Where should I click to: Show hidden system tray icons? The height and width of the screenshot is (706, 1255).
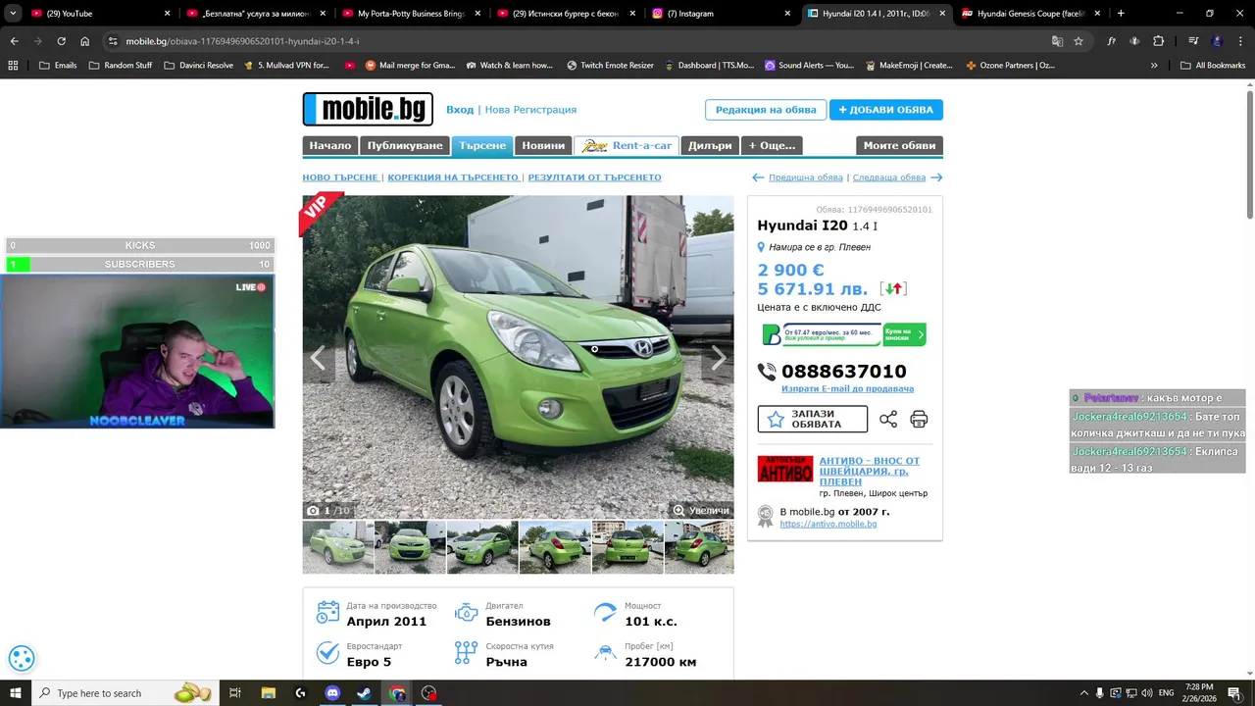click(1083, 693)
